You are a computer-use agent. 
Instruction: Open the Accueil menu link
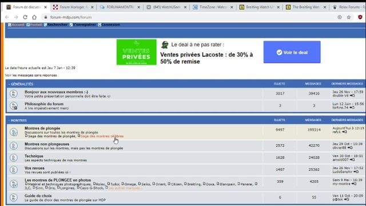coord(16,25)
